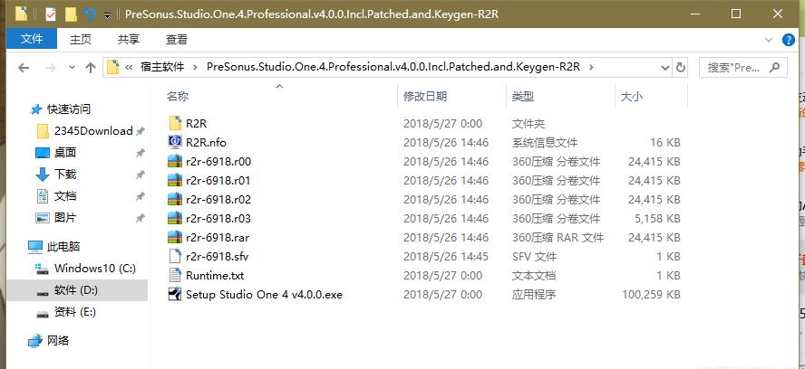Open 文档 in quick access
The width and height of the screenshot is (805, 369).
pyautogui.click(x=56, y=195)
